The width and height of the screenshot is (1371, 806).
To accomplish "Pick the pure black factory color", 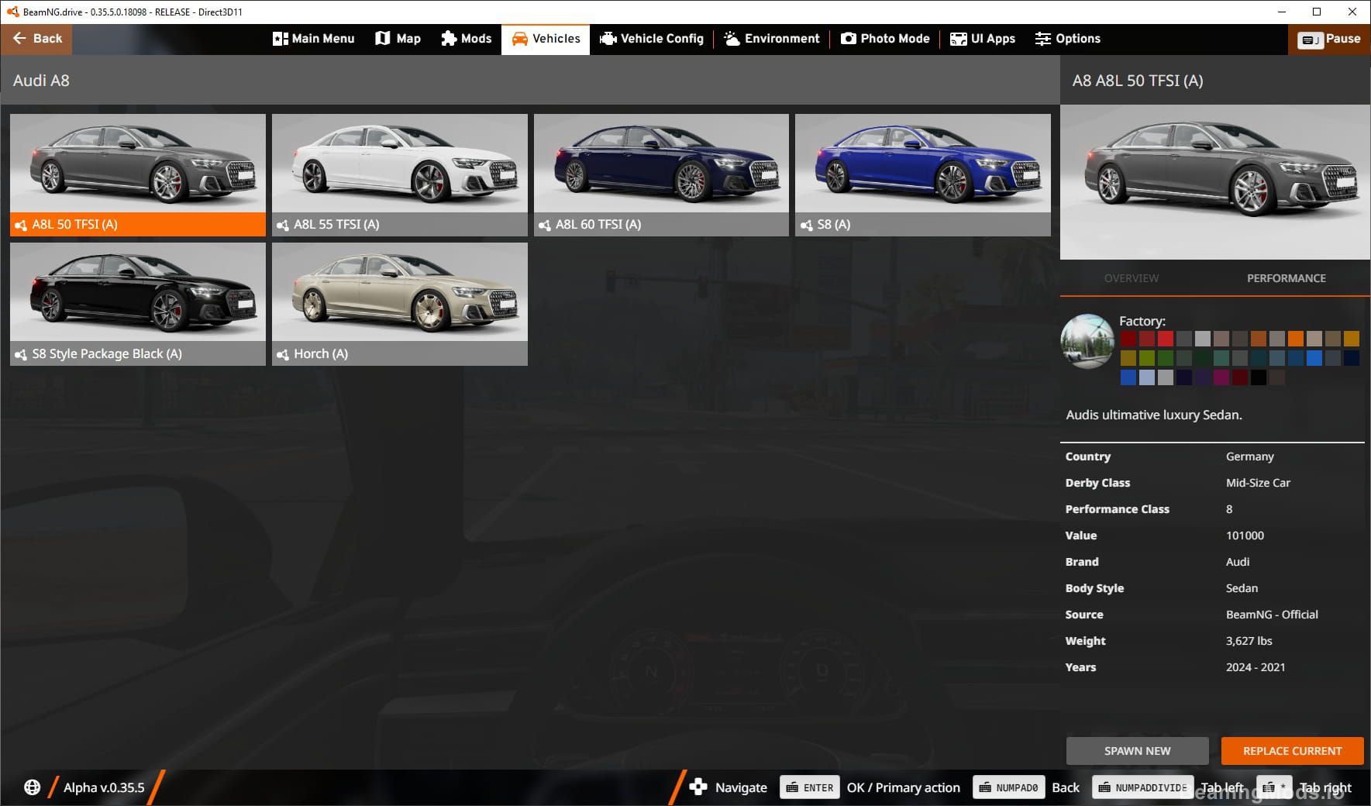I will (x=1259, y=377).
